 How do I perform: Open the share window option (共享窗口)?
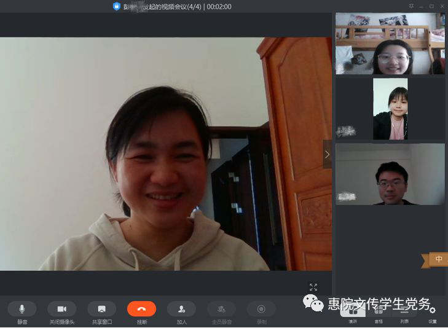coord(101,309)
